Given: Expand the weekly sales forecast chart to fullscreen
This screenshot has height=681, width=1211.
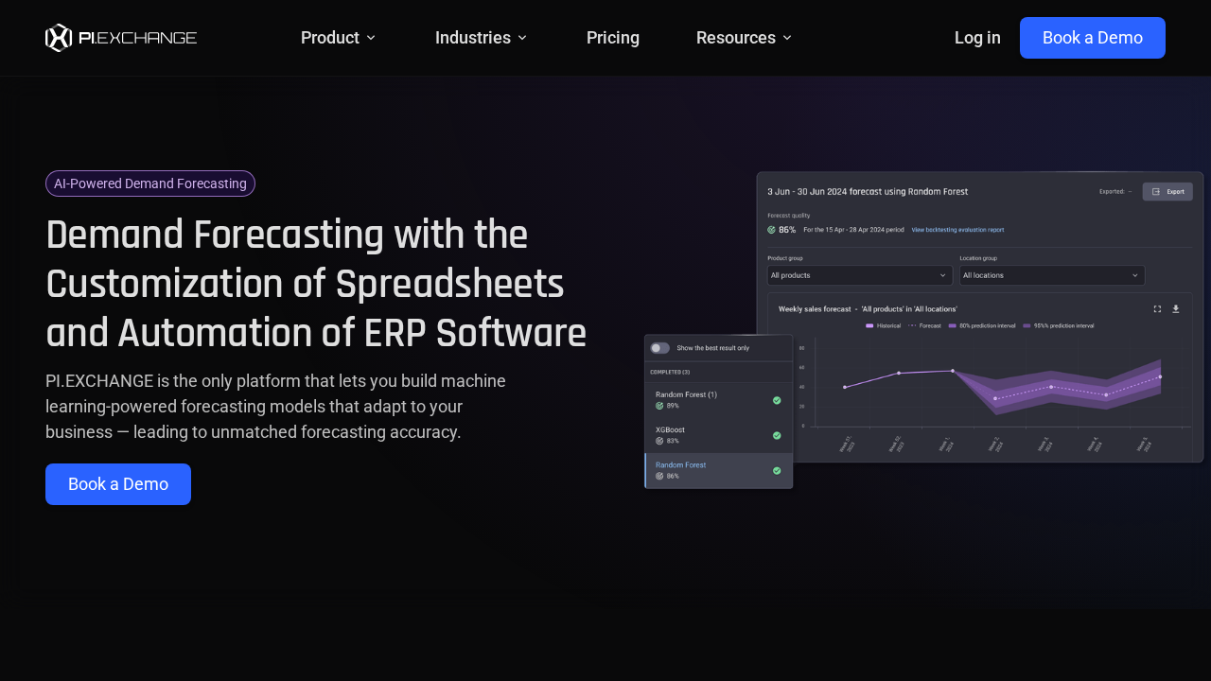Looking at the screenshot, I should 1157,308.
